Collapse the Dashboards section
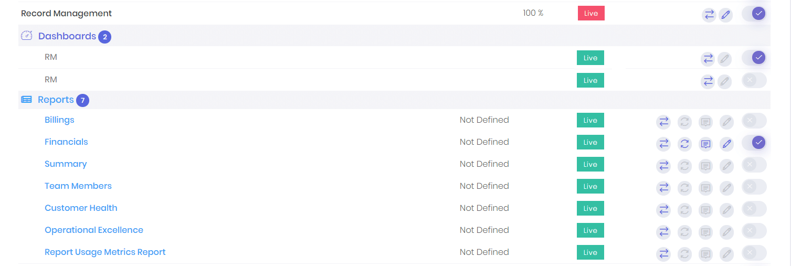Screen dimensions: 791x278 pos(67,36)
